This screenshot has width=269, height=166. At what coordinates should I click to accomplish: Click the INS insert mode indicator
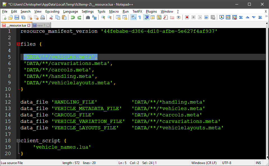click(258, 163)
